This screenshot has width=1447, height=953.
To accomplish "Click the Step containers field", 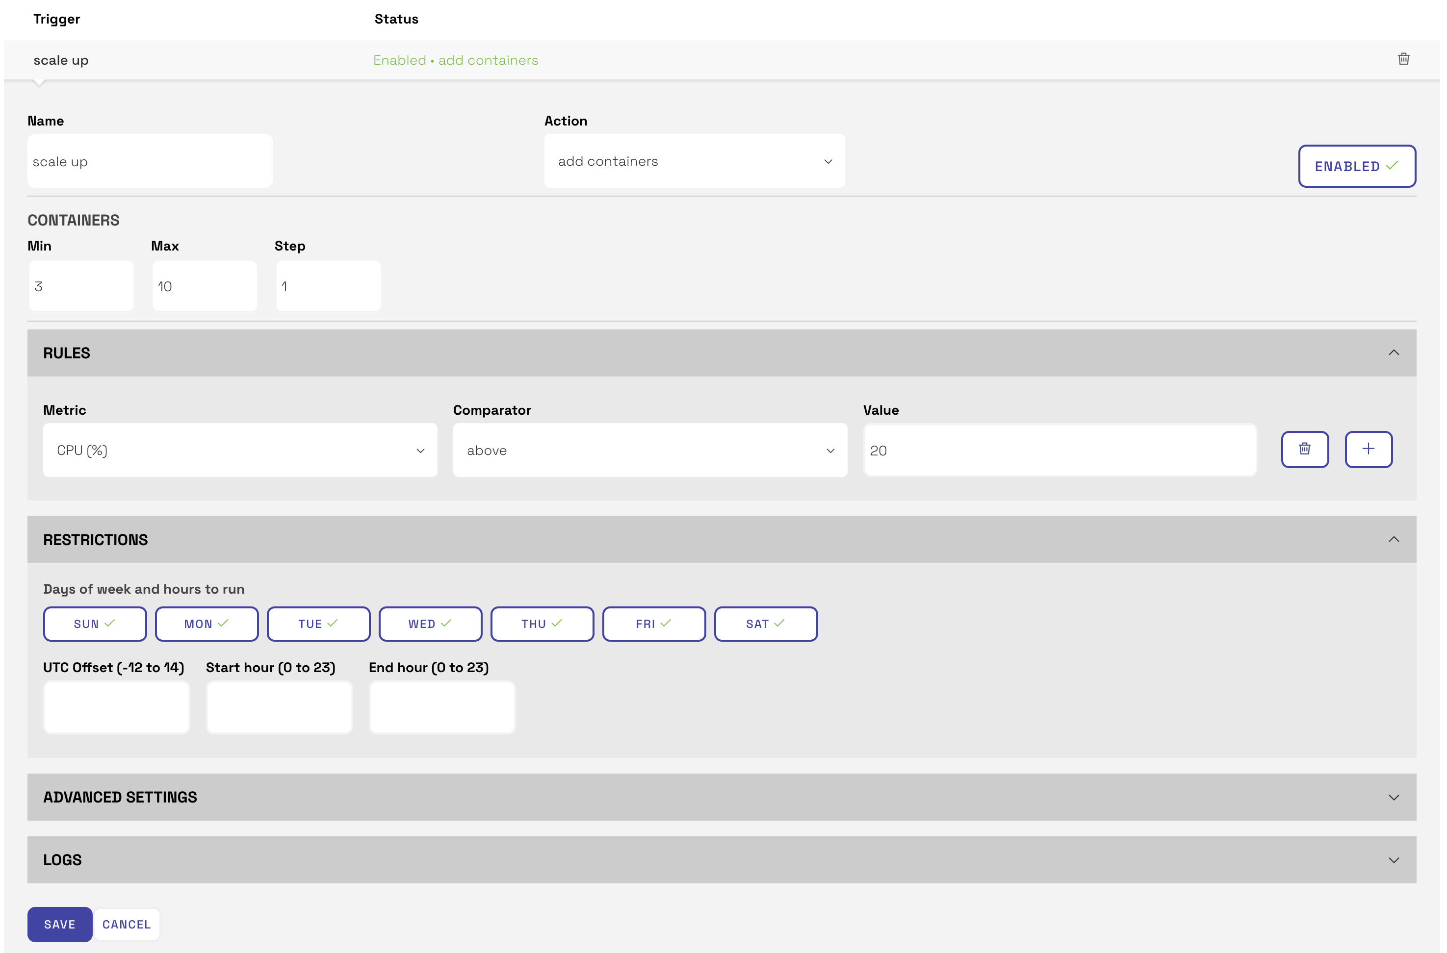I will pos(328,286).
